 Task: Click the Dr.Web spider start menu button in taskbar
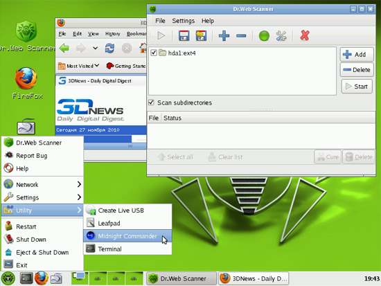tap(8, 278)
